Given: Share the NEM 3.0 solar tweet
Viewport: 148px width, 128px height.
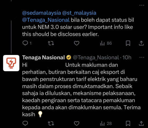Looking at the screenshot, I should [x=141, y=43].
